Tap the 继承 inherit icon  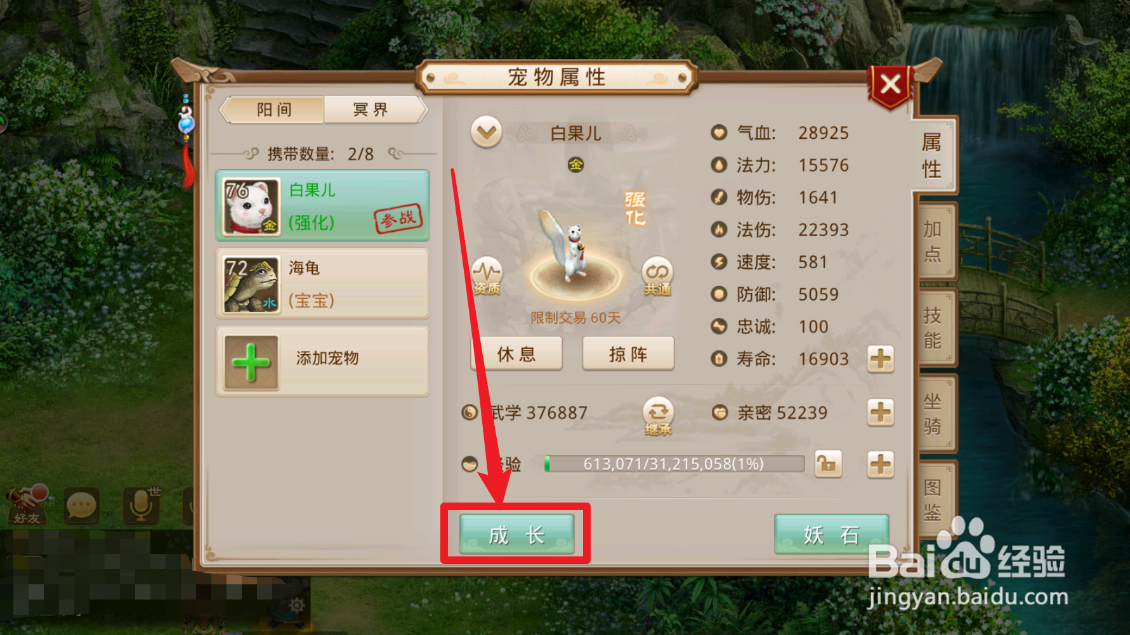(x=658, y=416)
